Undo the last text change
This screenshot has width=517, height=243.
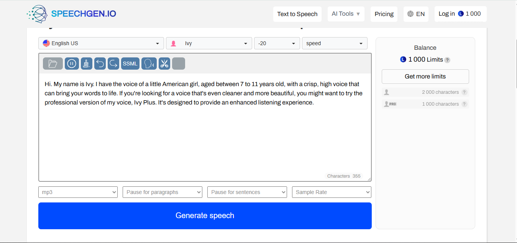pos(100,64)
